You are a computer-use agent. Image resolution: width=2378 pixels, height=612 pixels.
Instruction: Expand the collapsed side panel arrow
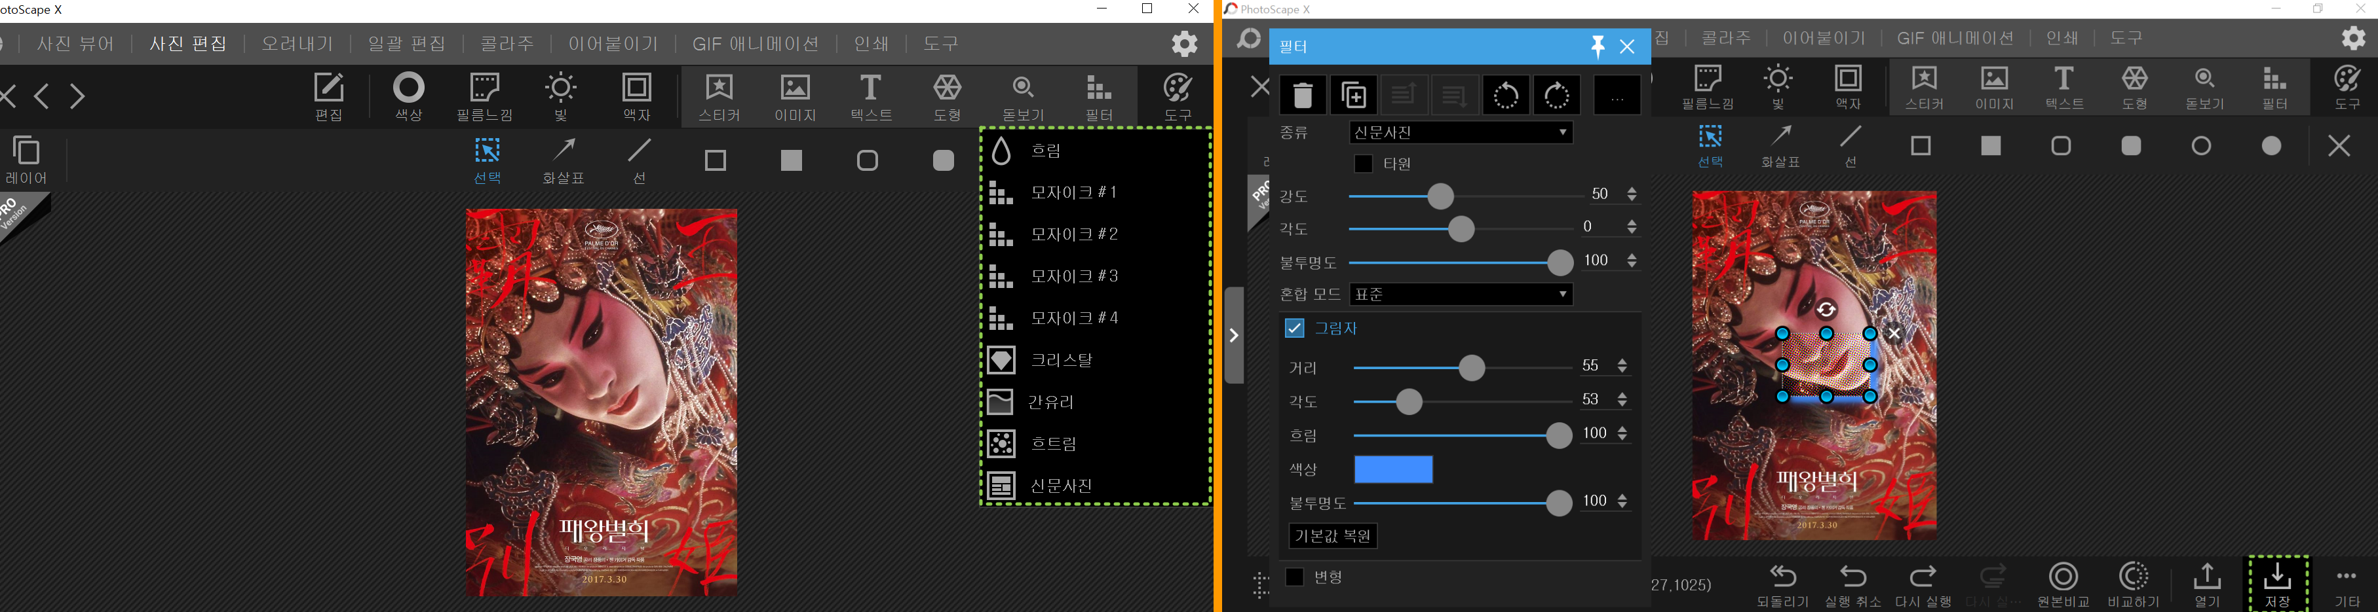[x=1235, y=336]
